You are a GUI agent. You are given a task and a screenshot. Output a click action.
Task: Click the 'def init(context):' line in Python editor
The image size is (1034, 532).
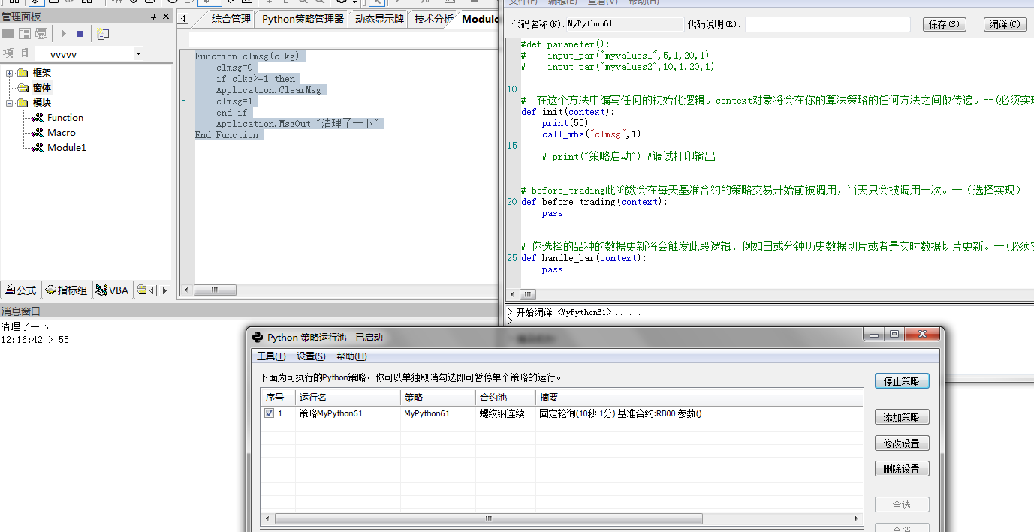pos(568,112)
